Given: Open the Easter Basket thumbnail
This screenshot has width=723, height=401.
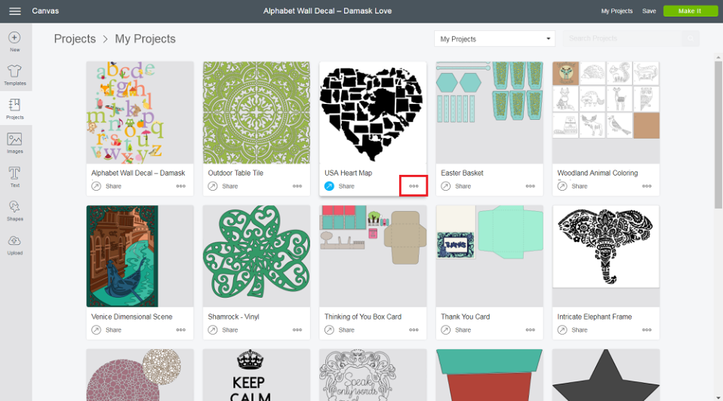Looking at the screenshot, I should point(489,113).
